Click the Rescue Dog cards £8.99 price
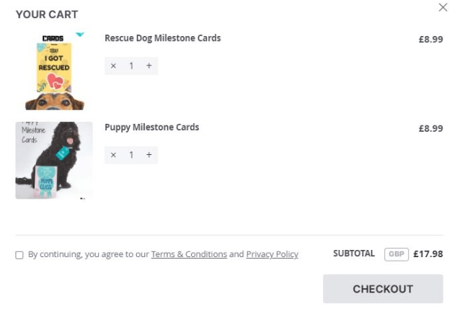 [430, 40]
